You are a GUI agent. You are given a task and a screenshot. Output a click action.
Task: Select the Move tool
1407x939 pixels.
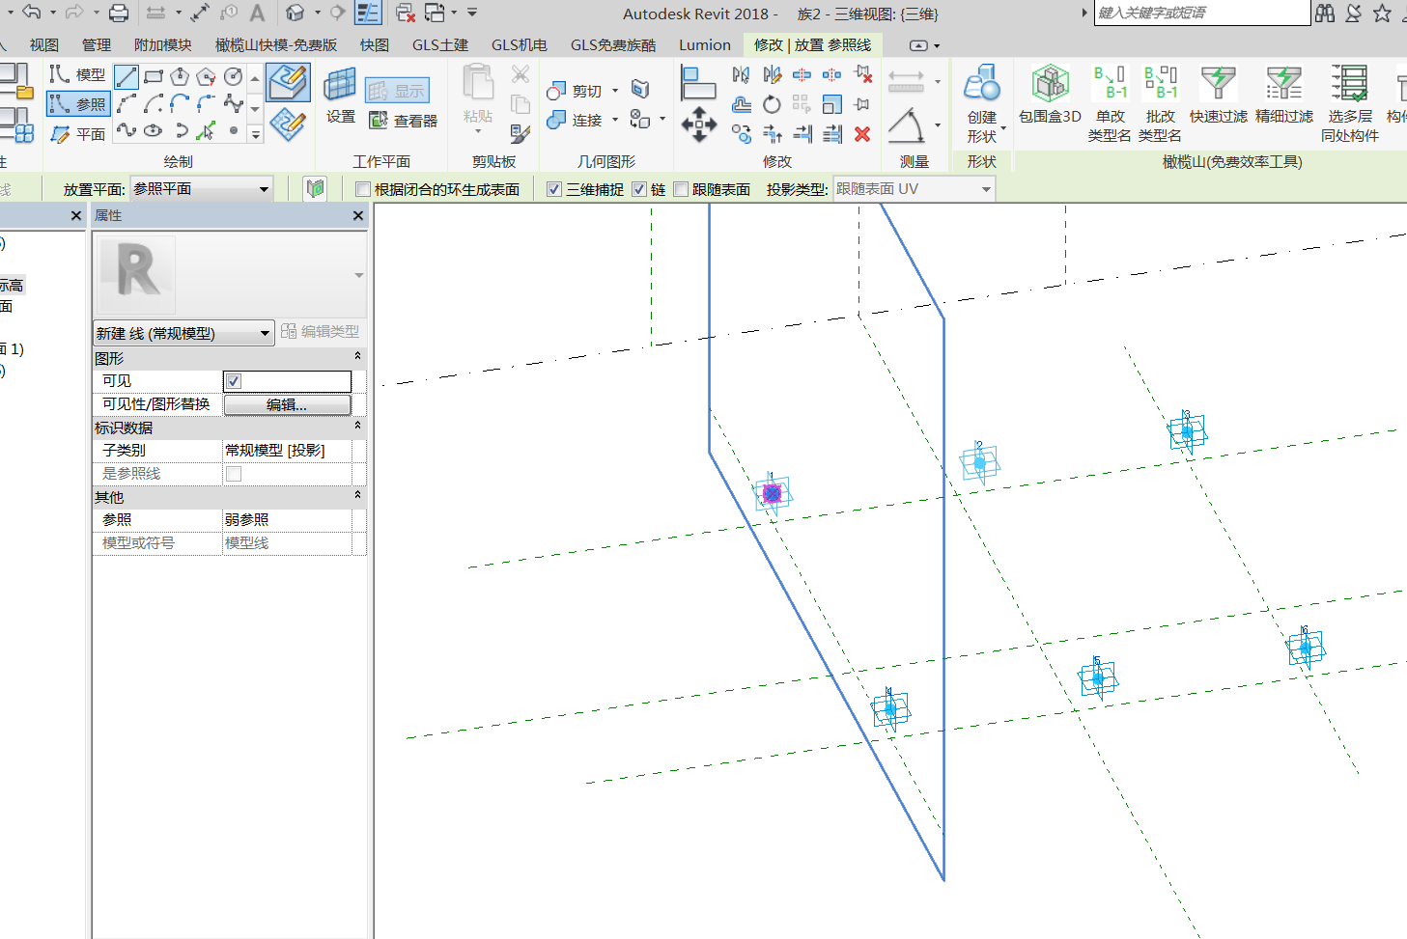coord(699,124)
